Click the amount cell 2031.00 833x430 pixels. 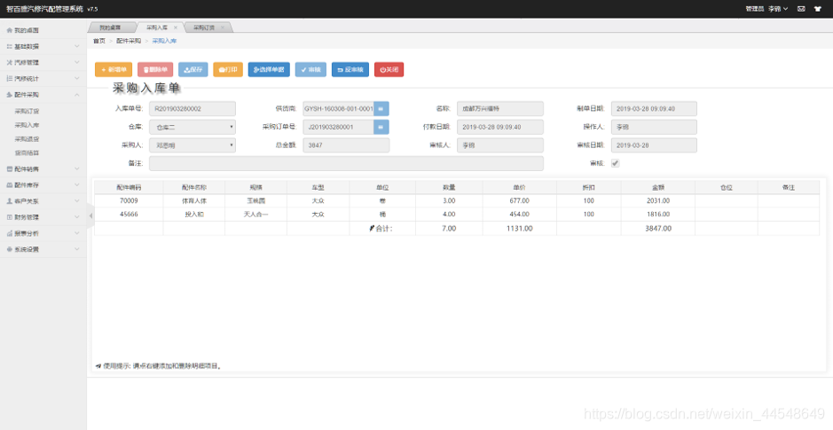click(x=657, y=200)
